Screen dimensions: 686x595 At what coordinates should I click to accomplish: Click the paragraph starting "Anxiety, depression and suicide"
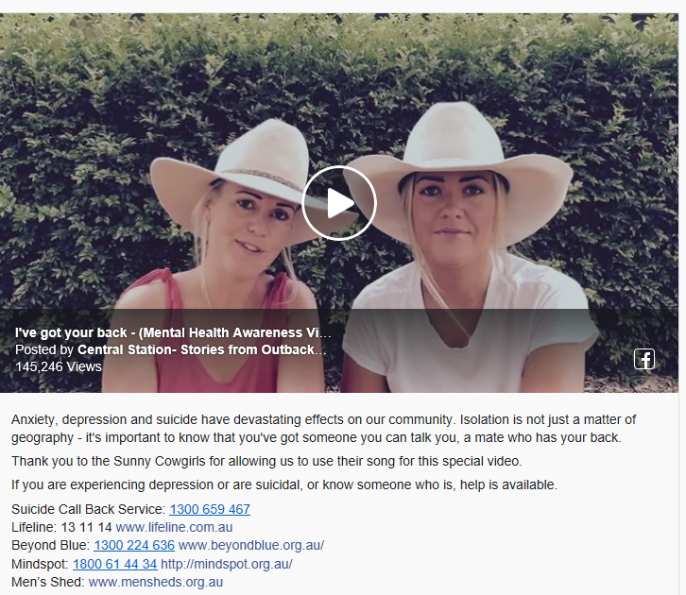323,429
